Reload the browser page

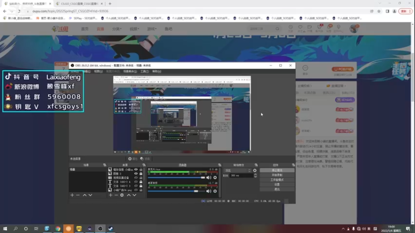point(19,11)
